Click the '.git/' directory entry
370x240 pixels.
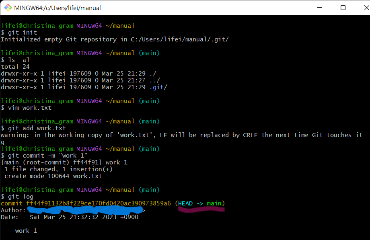pyautogui.click(x=158, y=87)
